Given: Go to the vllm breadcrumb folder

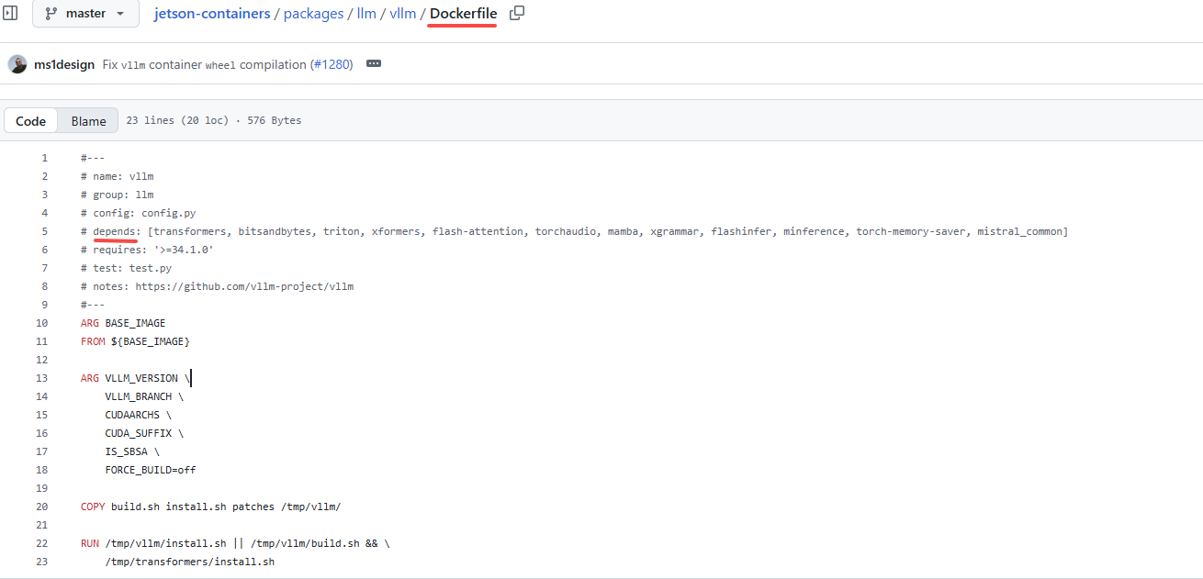Looking at the screenshot, I should pyautogui.click(x=402, y=14).
